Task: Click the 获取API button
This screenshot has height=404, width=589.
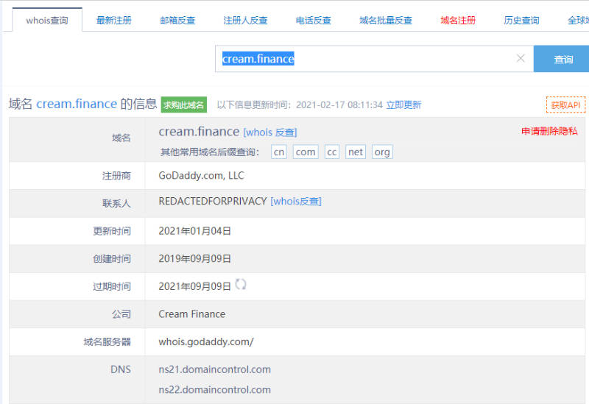Action: click(x=565, y=104)
